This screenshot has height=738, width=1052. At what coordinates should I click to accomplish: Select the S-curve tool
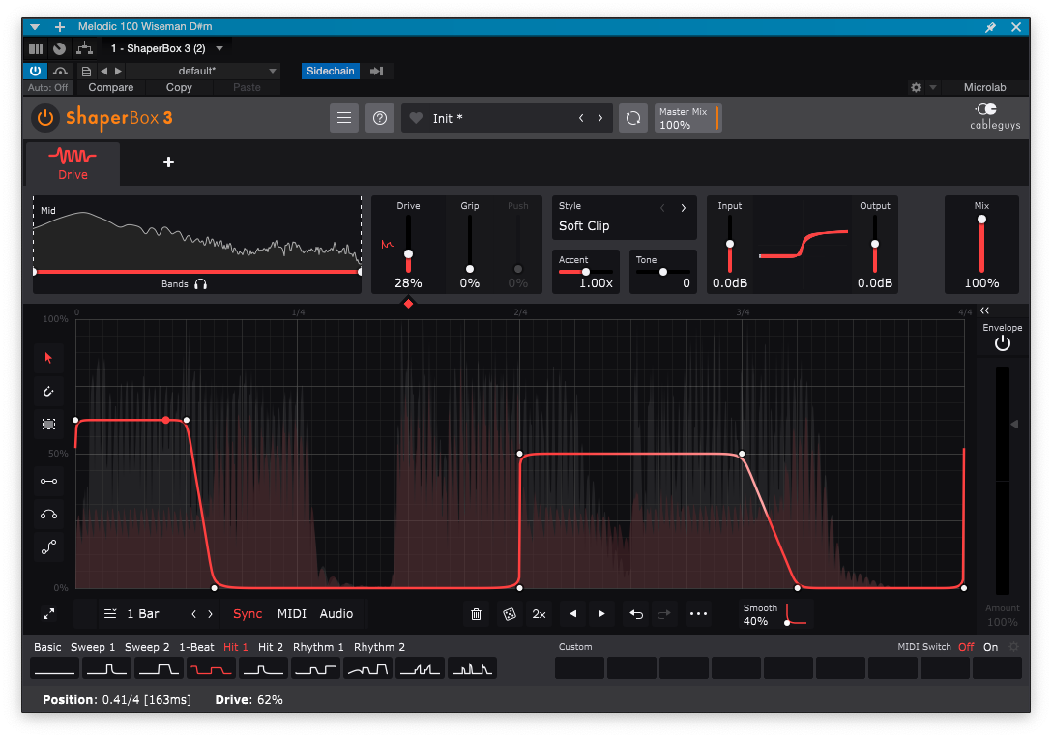[48, 547]
